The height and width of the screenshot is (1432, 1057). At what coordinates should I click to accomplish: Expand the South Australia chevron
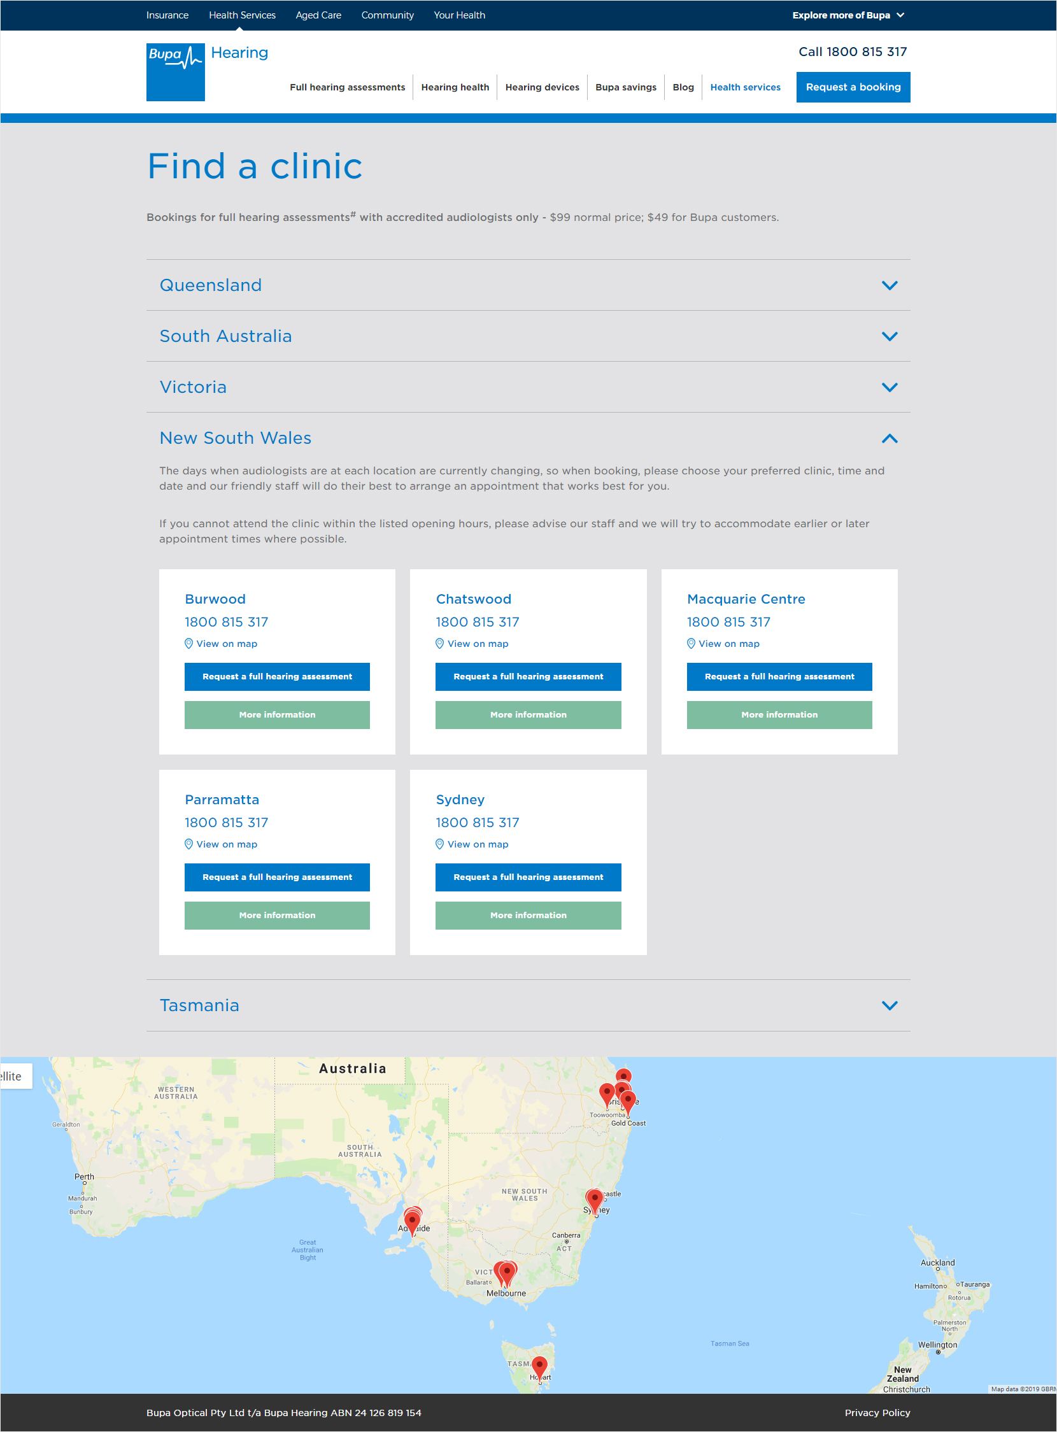[x=890, y=336]
